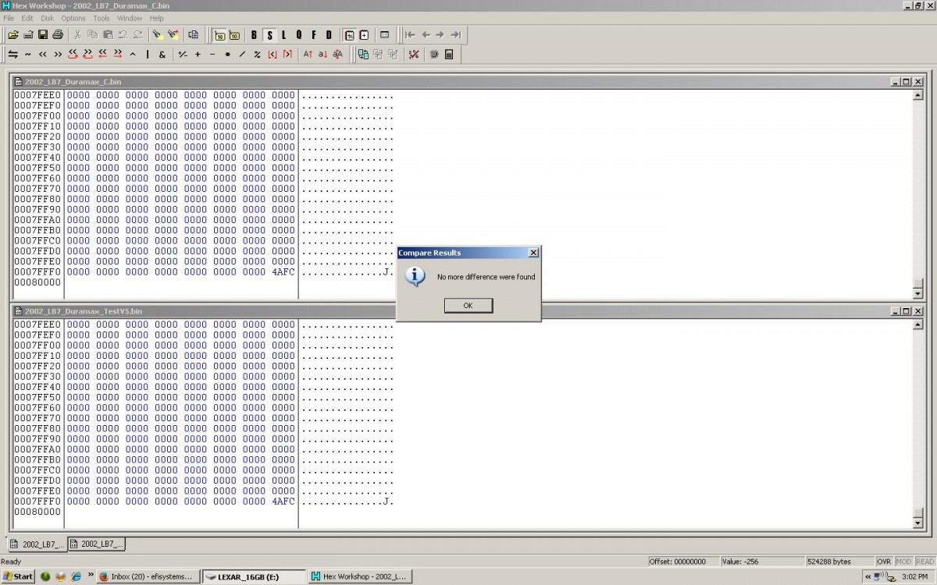Click the Save (floppy disk) toolbar icon
The image size is (937, 585).
click(x=43, y=34)
